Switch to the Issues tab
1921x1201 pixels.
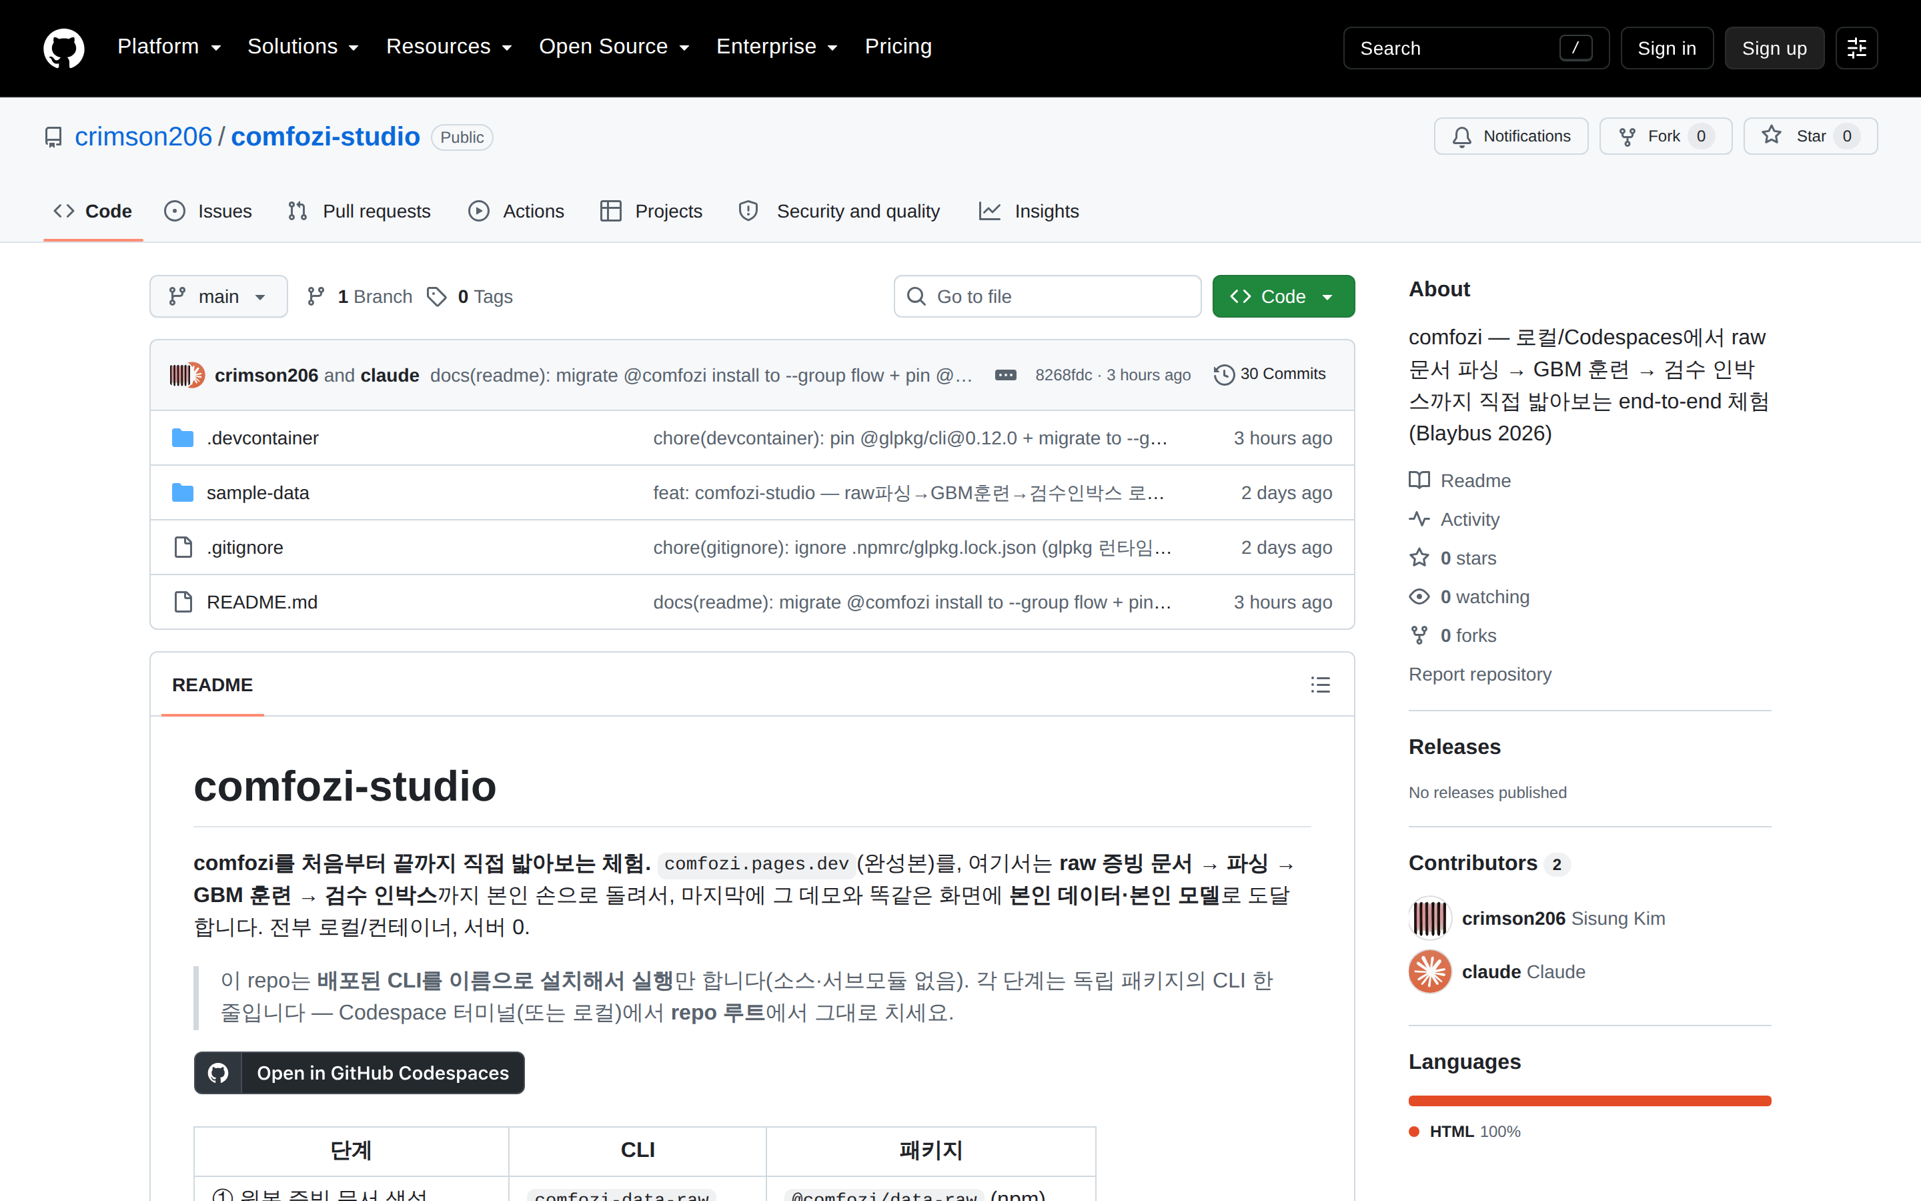pyautogui.click(x=208, y=212)
